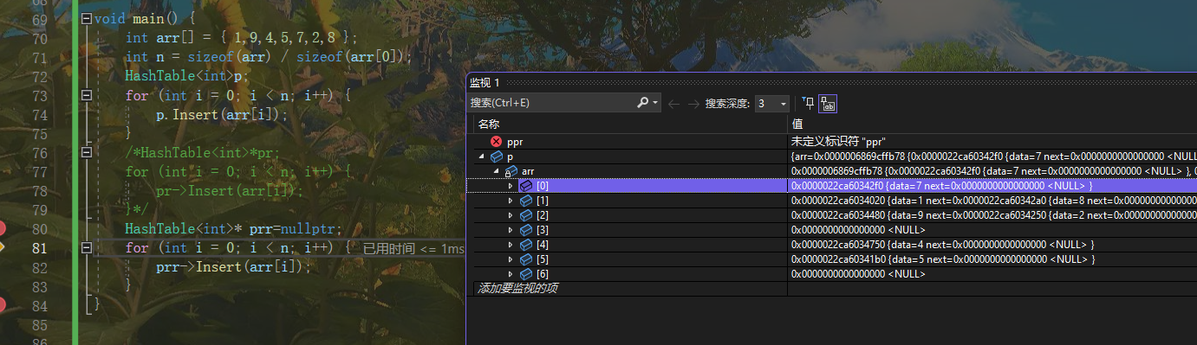Screen dimensions: 1197x345
Task: Click the cube icon of element [5]
Action: pyautogui.click(x=525, y=259)
